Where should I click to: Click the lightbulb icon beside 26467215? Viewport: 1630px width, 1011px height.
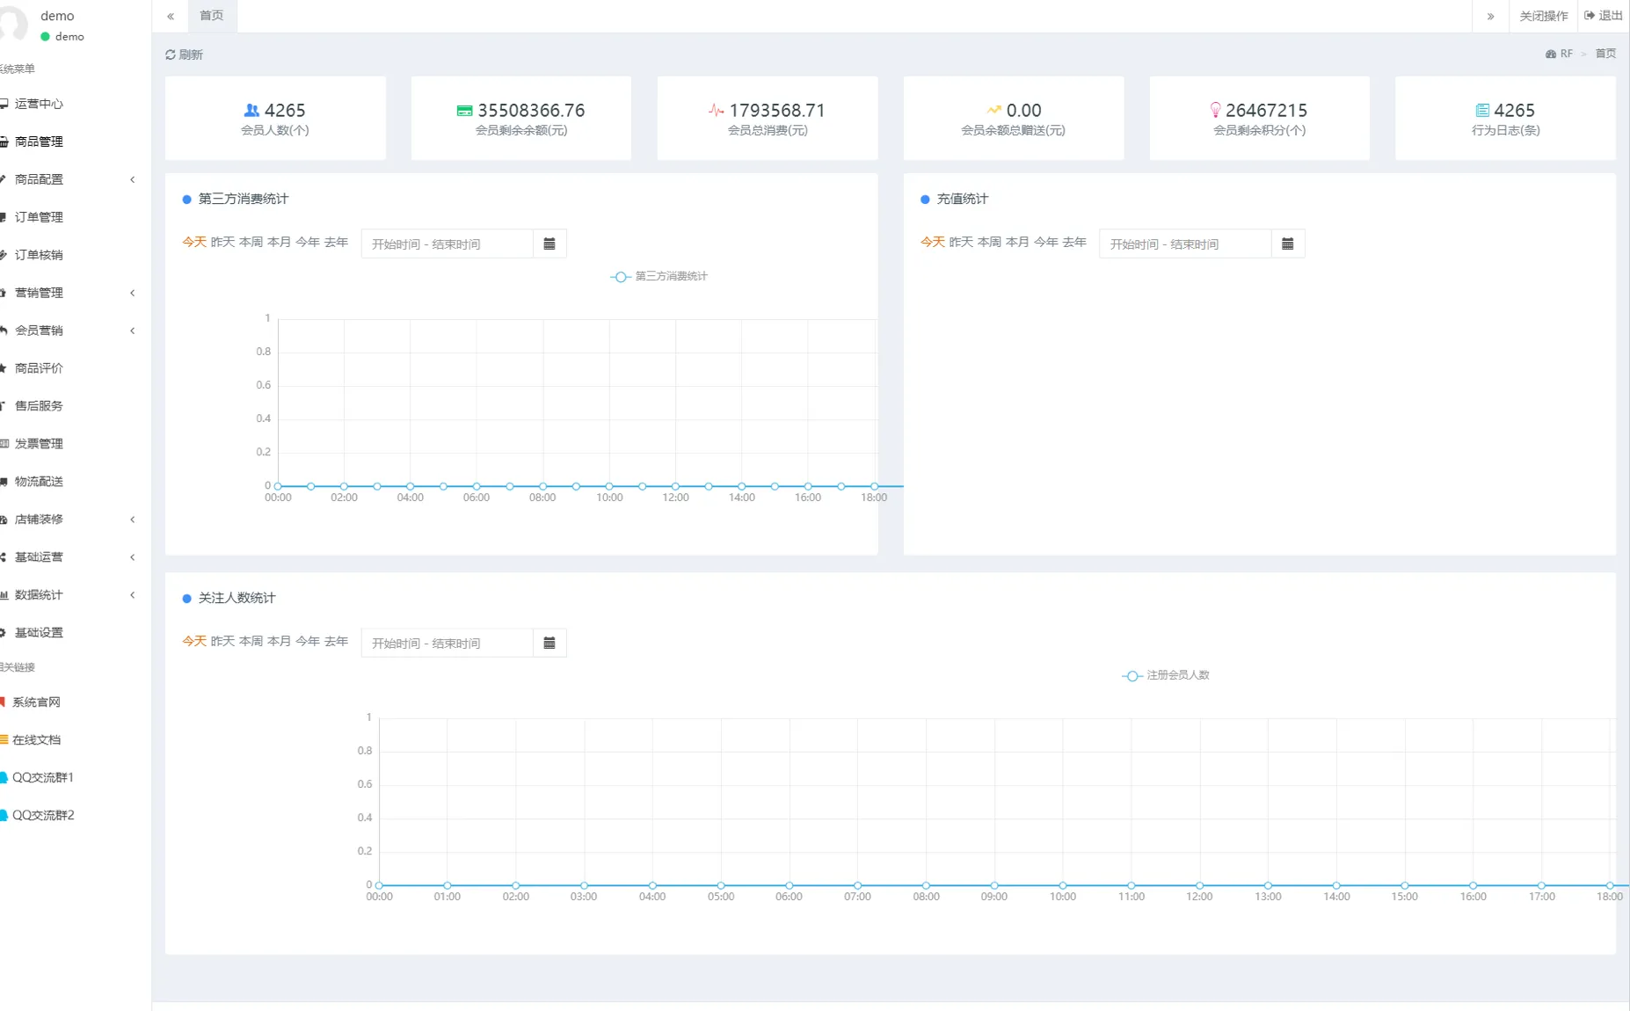coord(1215,110)
